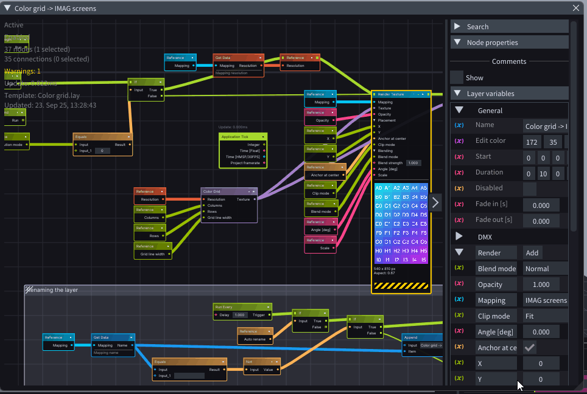Expand the Search section

click(x=457, y=27)
